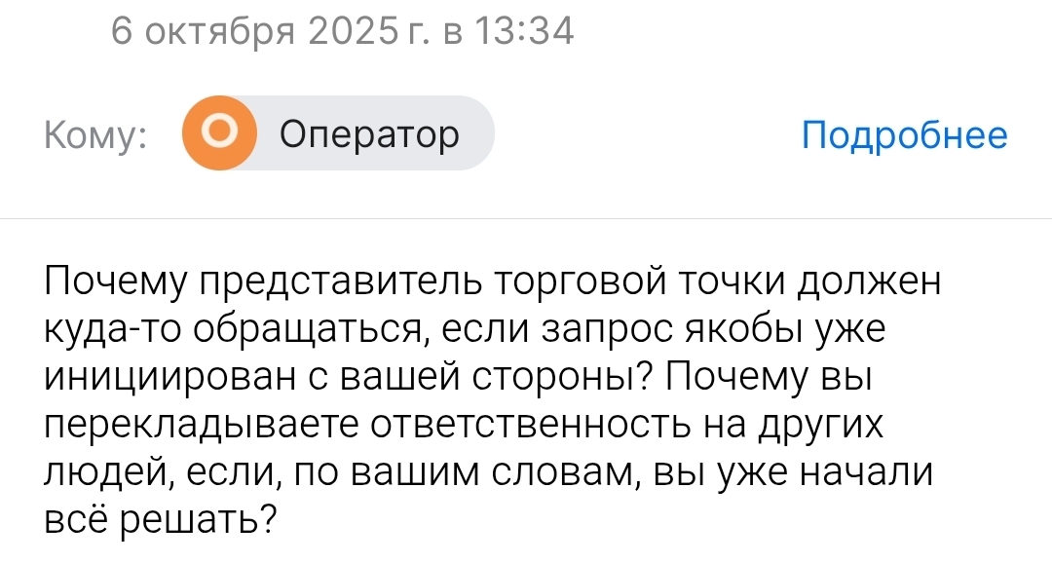
Task: Tap the Оператор recipient chip
Action: tap(368, 133)
